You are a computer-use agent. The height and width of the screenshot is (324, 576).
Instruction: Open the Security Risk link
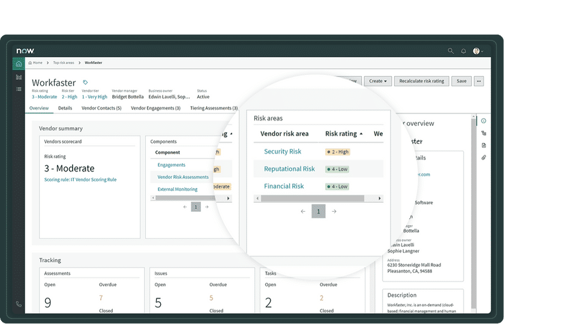[283, 151]
